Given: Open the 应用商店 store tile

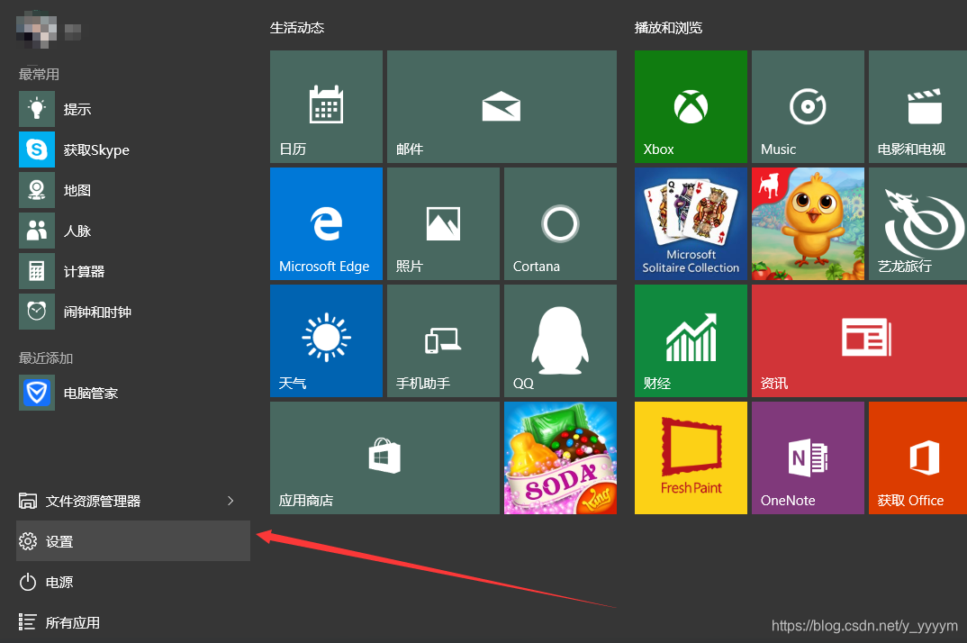Looking at the screenshot, I should point(384,457).
